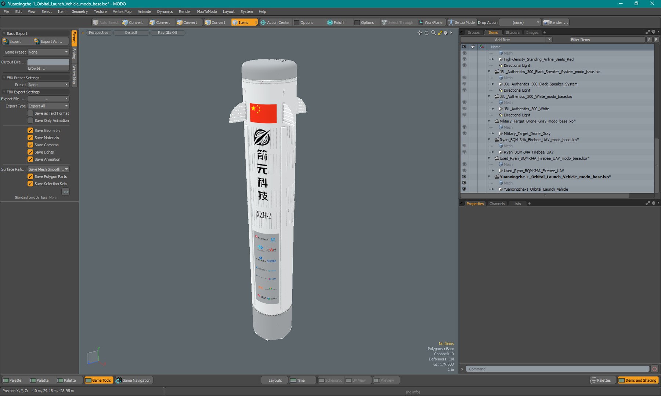Switch to Setup Mode
Screen dimensions: 661x396
(x=461, y=22)
